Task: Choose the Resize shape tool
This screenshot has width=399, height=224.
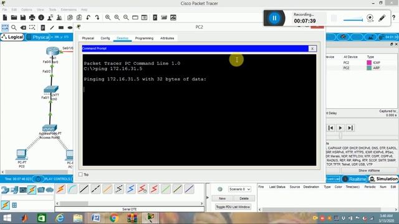Action: coord(32,27)
